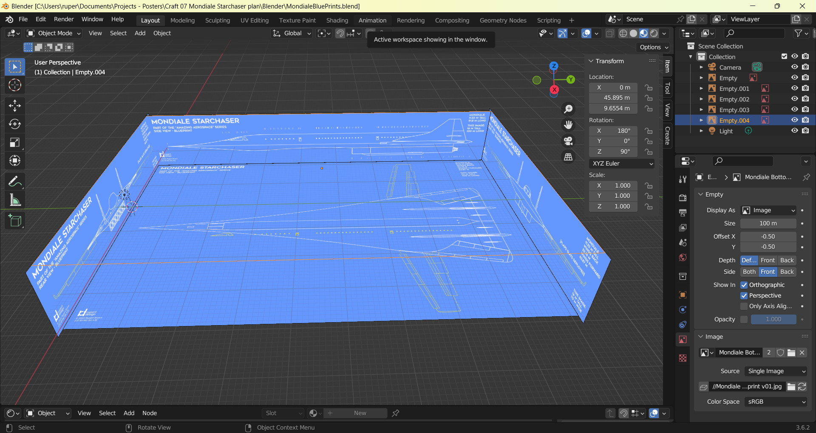Open the Output properties tab
816x433 pixels.
683,213
